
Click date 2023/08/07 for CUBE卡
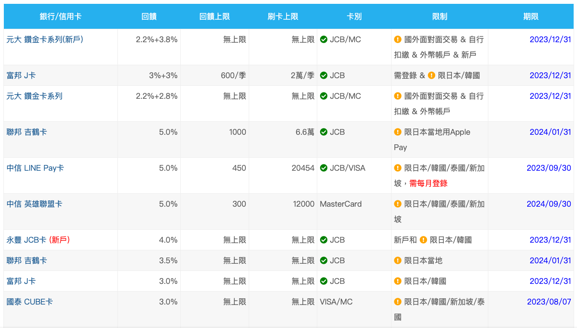(x=549, y=302)
